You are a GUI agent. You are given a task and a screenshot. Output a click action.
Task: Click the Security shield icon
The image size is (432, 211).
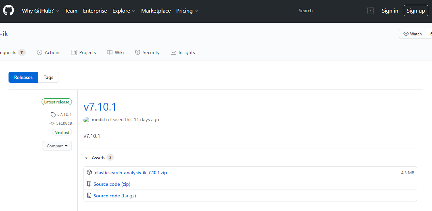point(138,52)
